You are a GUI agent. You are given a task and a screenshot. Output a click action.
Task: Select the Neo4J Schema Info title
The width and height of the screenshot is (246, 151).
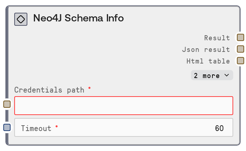click(x=78, y=18)
